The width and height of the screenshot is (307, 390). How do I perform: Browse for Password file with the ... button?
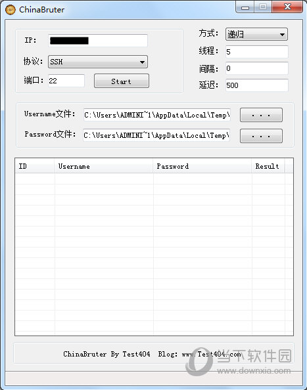click(x=261, y=136)
